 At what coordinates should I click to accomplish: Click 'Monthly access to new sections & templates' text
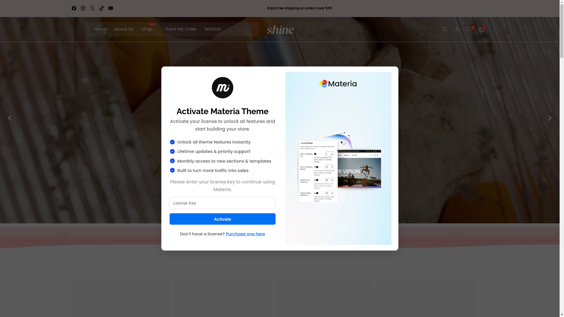pyautogui.click(x=224, y=161)
